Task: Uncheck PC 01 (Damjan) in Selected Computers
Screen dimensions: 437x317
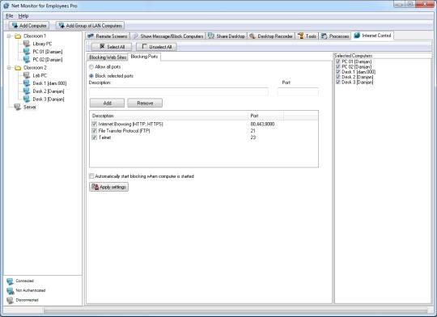Action: pos(338,61)
